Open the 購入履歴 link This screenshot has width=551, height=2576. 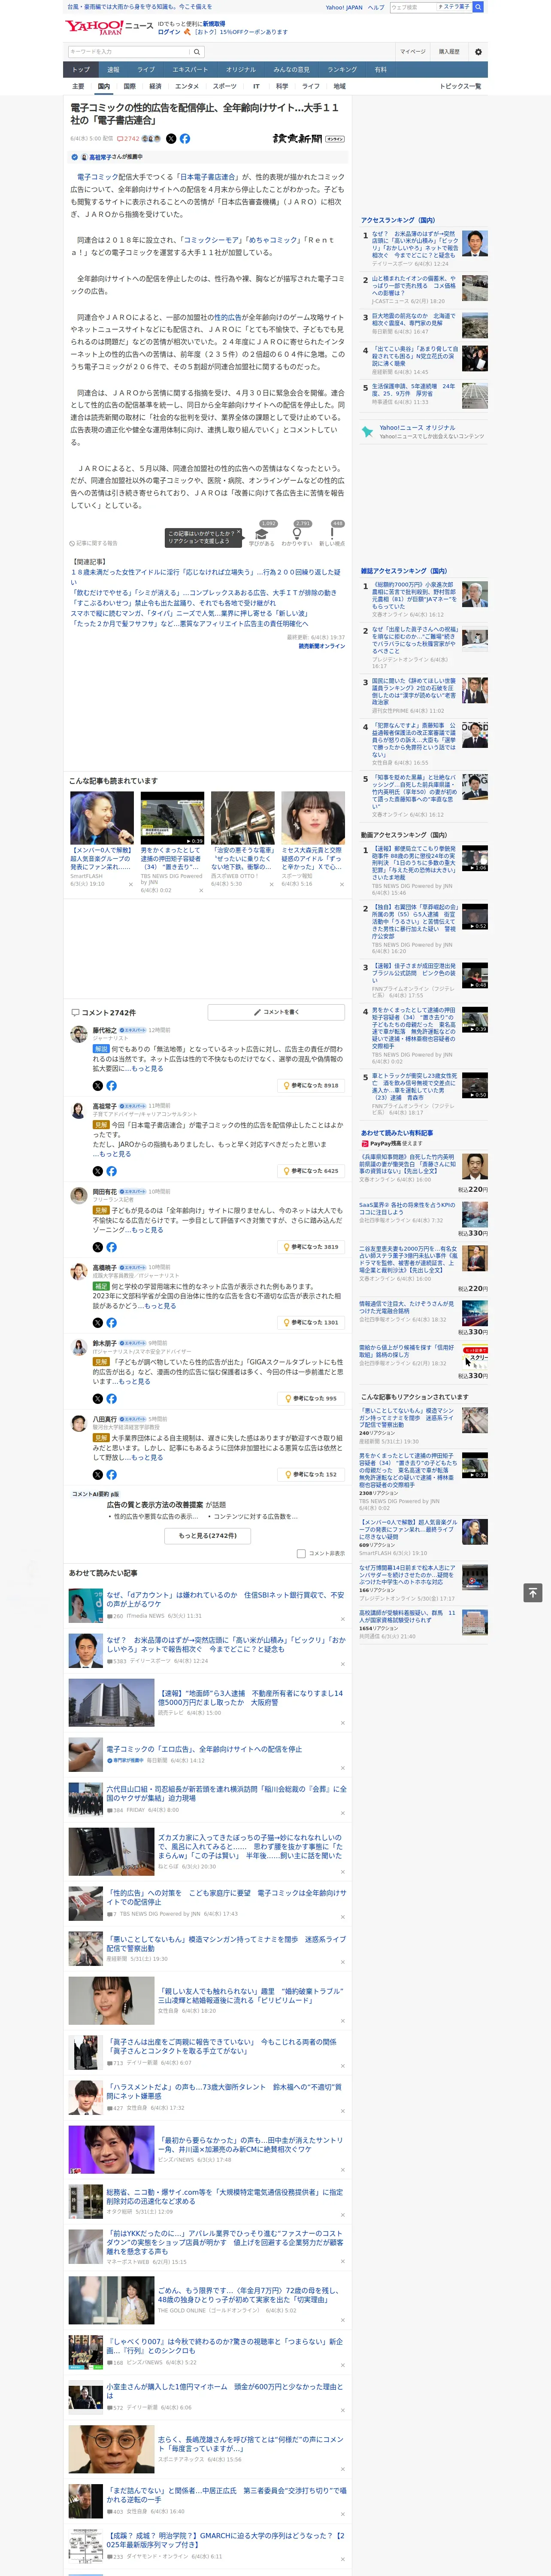point(449,52)
